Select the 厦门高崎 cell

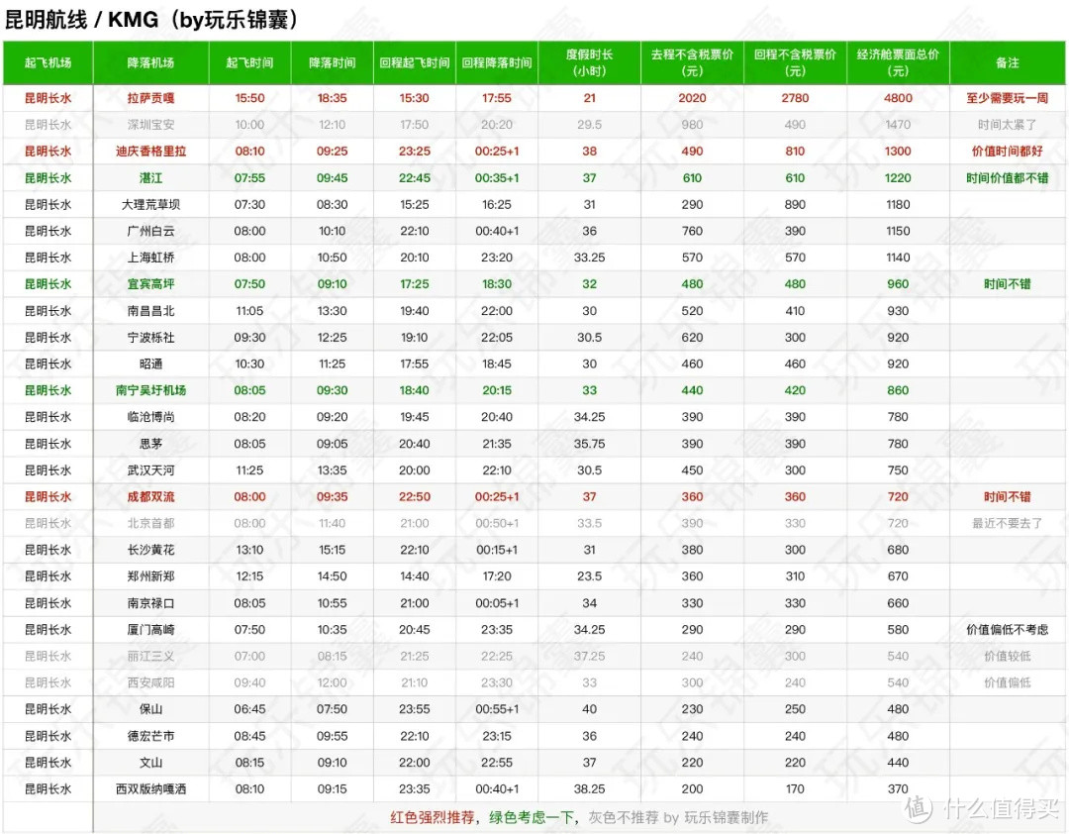tap(150, 630)
